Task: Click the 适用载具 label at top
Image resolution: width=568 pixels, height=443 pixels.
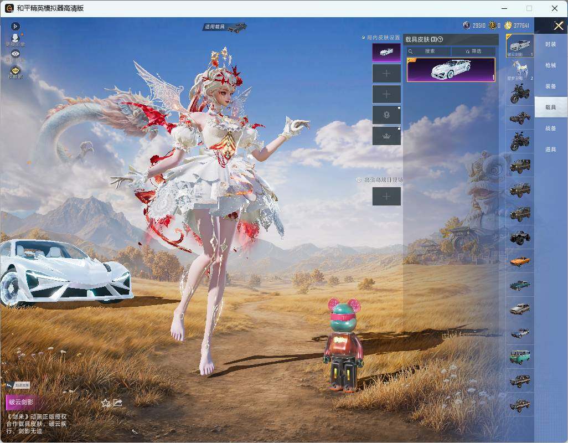Action: [214, 27]
